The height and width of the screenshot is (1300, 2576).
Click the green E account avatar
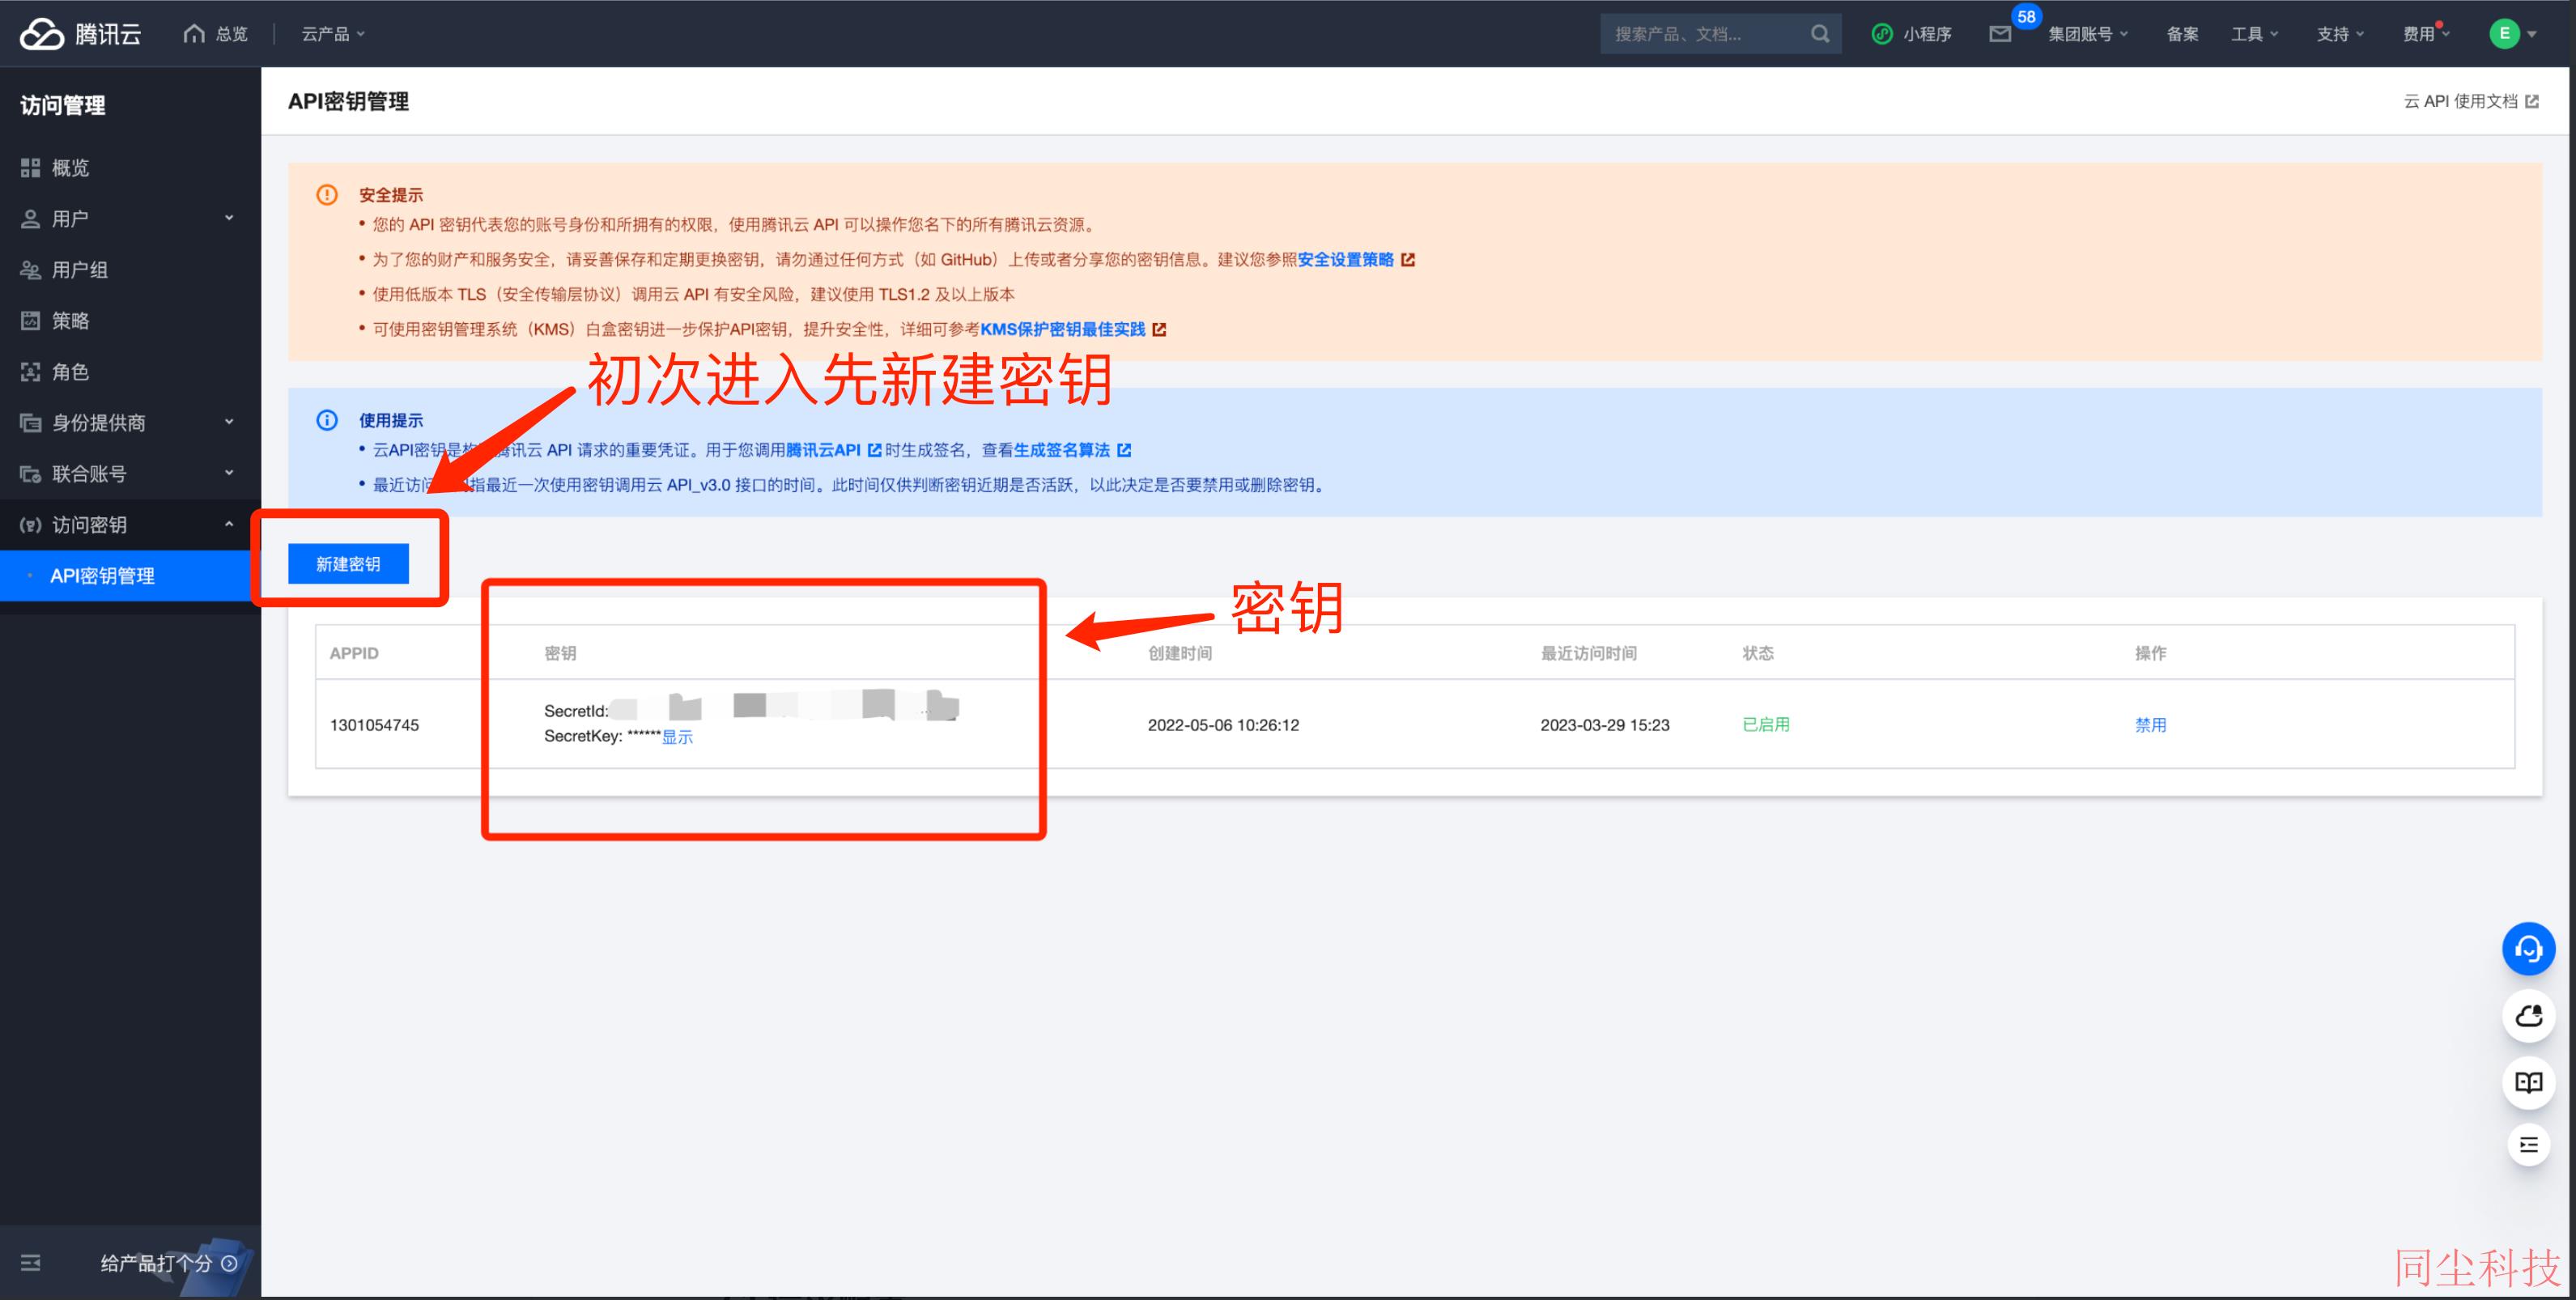click(x=2504, y=34)
